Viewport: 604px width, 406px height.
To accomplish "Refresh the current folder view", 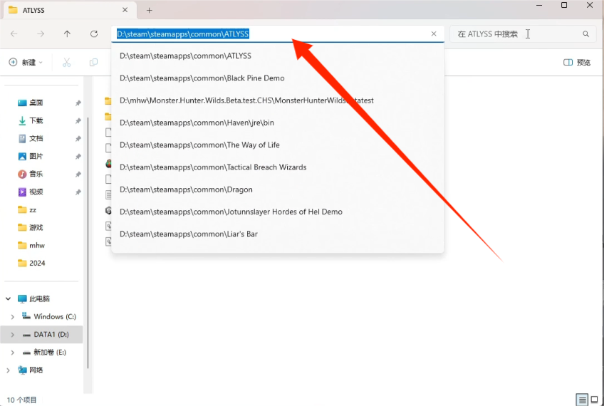I will [x=94, y=34].
